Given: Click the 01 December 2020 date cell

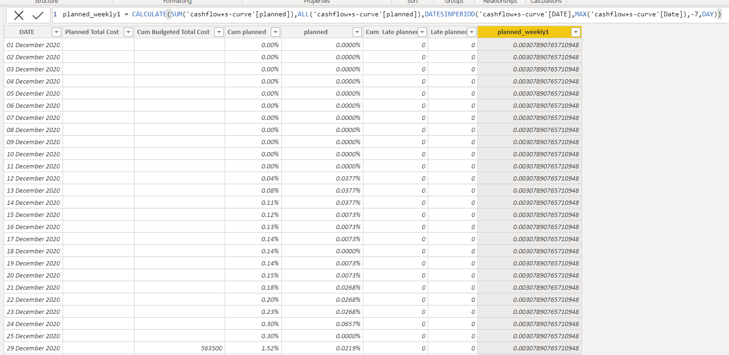Looking at the screenshot, I should 34,45.
